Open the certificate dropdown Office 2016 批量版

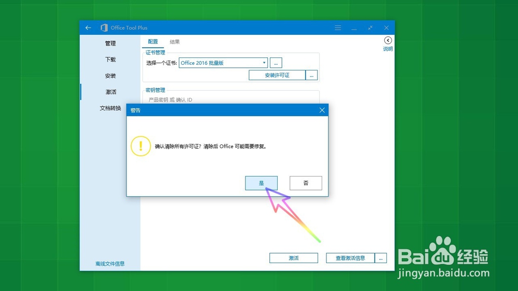coord(223,63)
